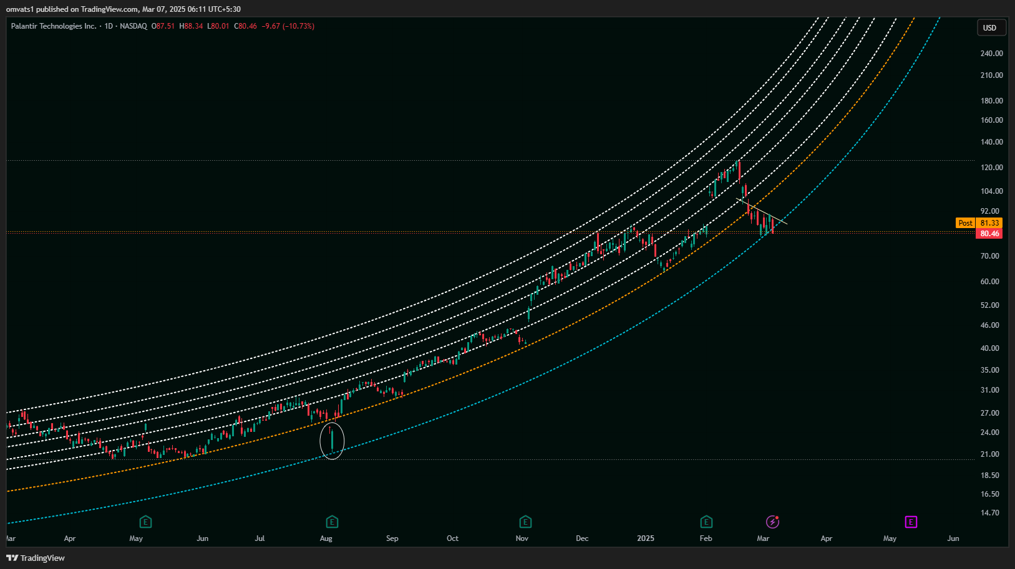Open the green earnings marker above Aug
Viewport: 1015px width, 569px height.
(332, 522)
